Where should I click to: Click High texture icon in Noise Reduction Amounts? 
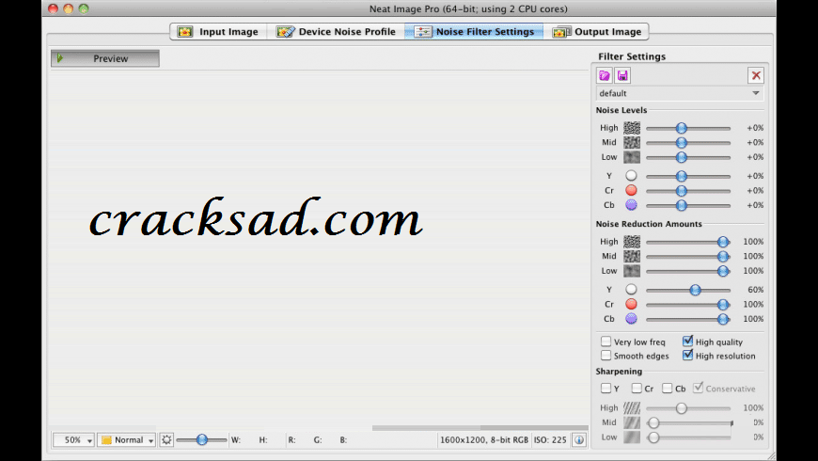pos(632,241)
